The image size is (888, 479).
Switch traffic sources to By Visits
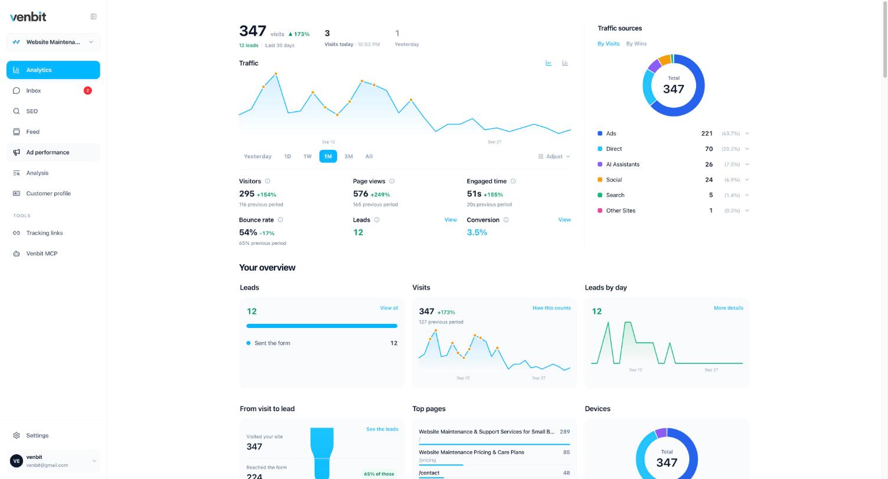(x=608, y=44)
